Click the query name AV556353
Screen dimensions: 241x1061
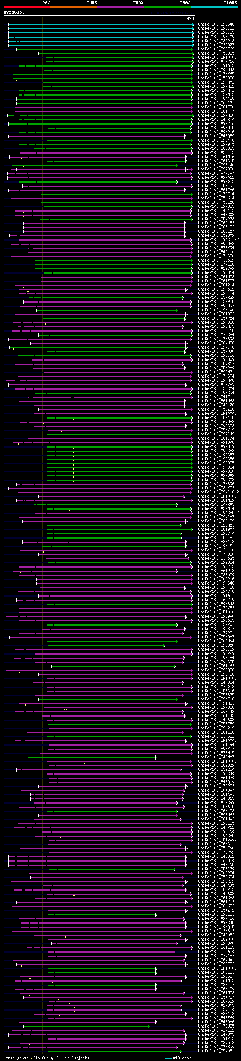pos(14,12)
